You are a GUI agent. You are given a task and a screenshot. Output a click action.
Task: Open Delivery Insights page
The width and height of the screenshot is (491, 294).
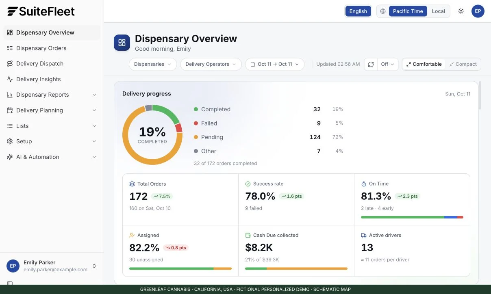tap(52, 79)
